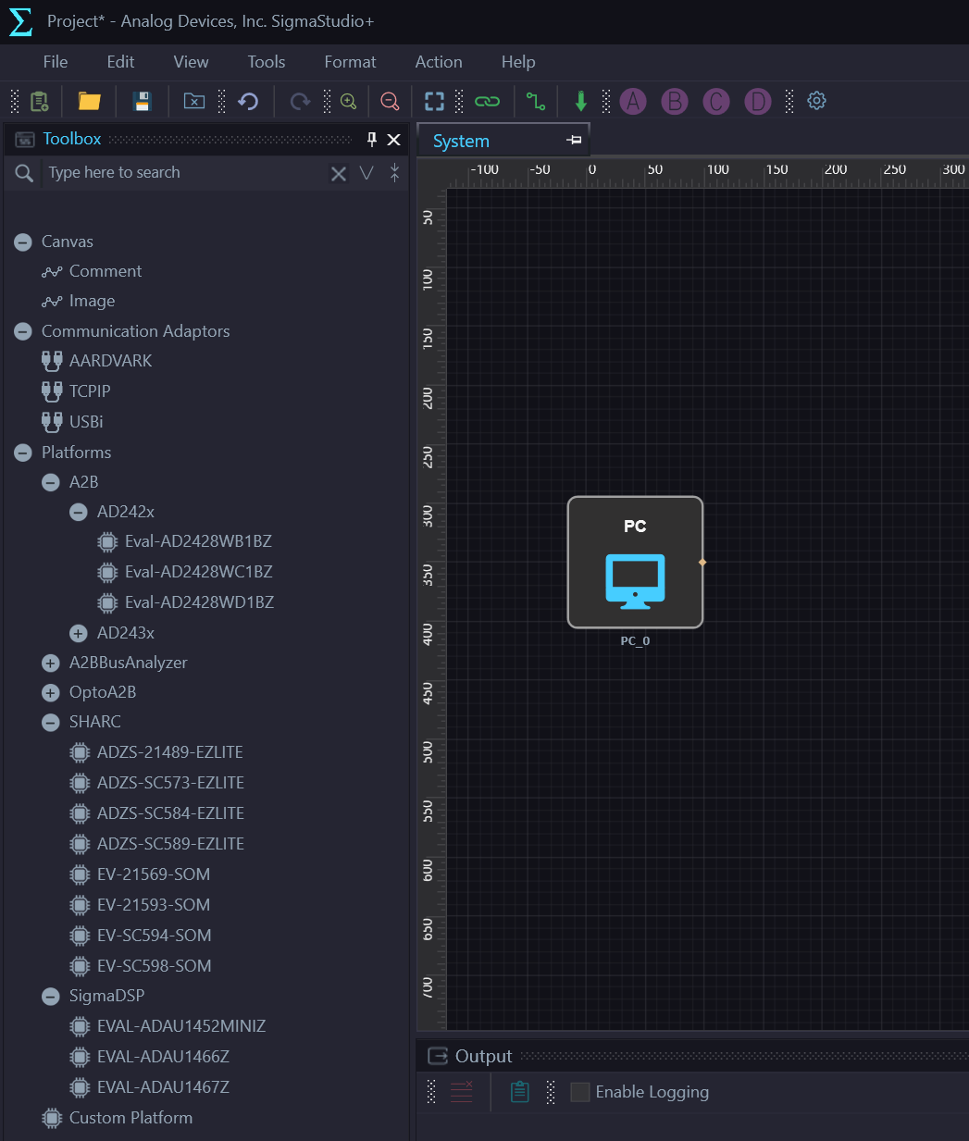Collapse the Canvas category
The height and width of the screenshot is (1141, 969).
coord(23,242)
